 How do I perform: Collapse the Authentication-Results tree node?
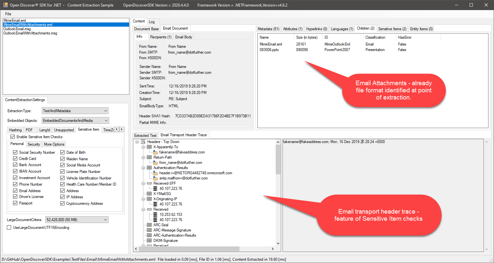[x=143, y=168]
